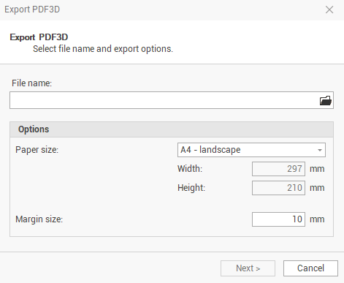Viewport: 344px width, 283px height.
Task: Click into the Margin size field showing 10
Action: (278, 219)
